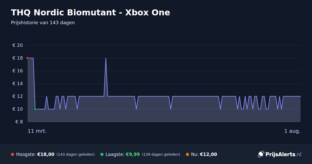Screen dimensions: 312x164
Task: Click the PrijsAlerts tag logo icon
Action: pos(261,154)
